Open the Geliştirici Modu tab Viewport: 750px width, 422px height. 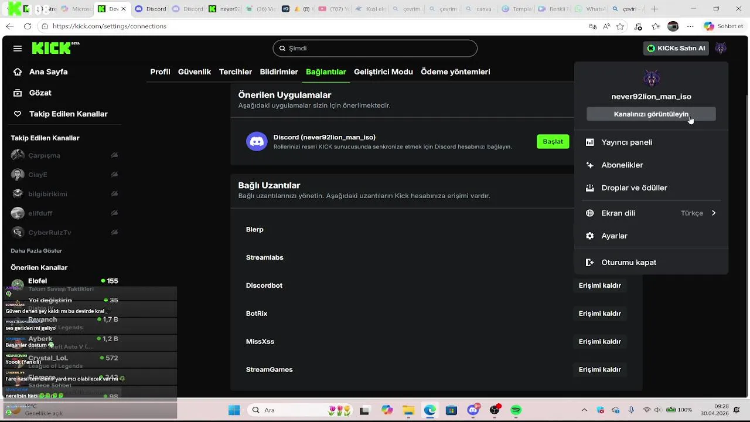(383, 72)
